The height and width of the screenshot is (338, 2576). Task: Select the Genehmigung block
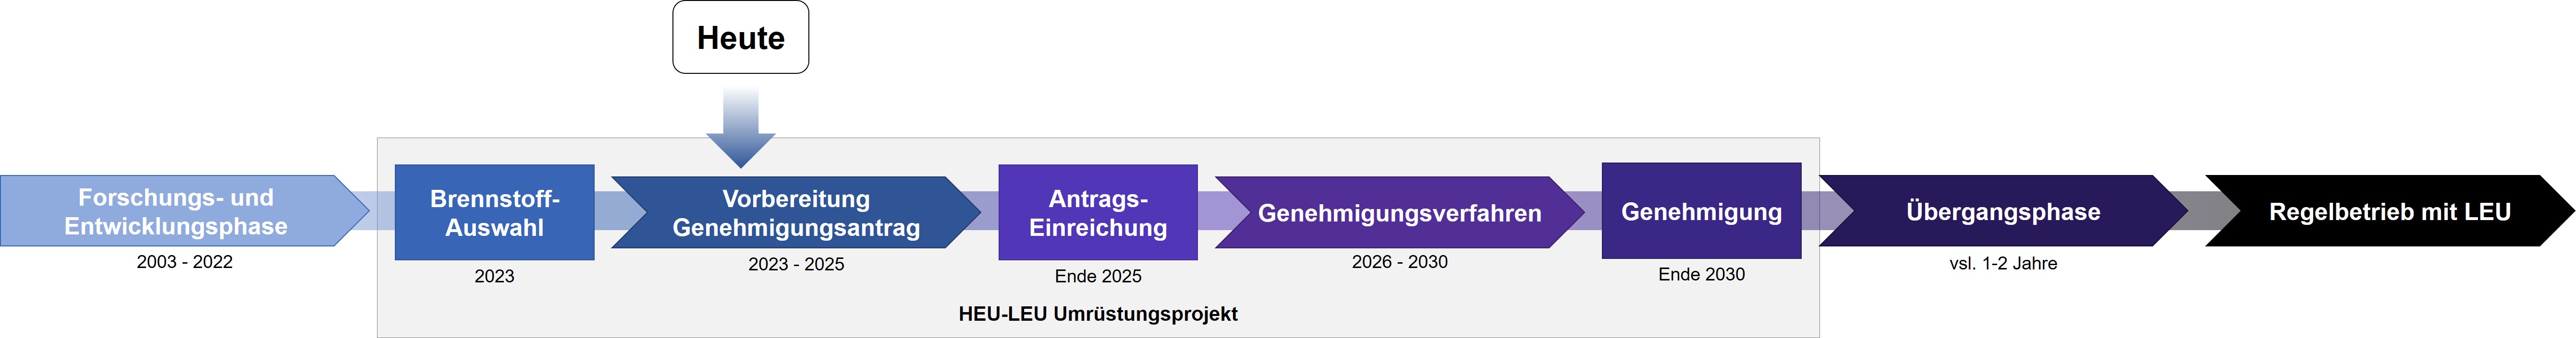[x=1701, y=211]
